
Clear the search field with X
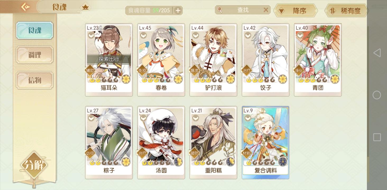(266, 10)
